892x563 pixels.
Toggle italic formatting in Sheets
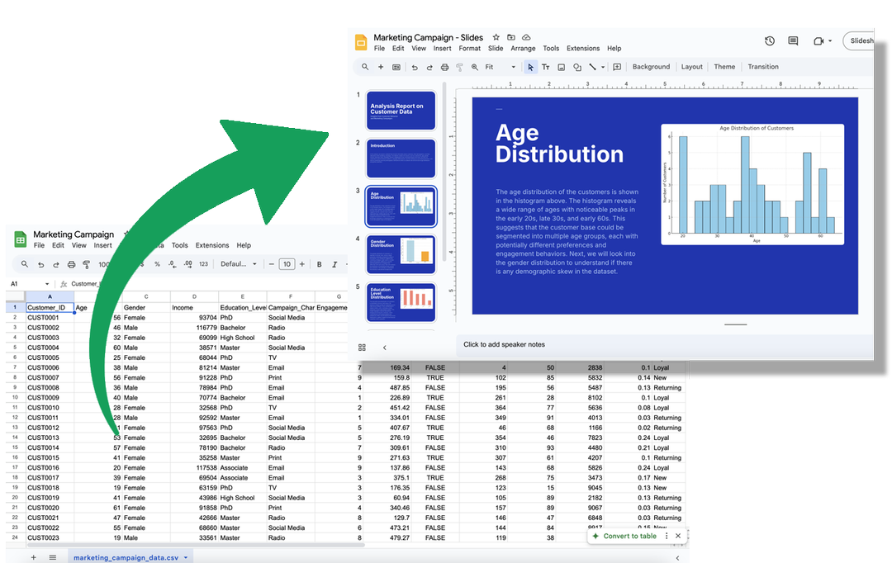(x=334, y=263)
